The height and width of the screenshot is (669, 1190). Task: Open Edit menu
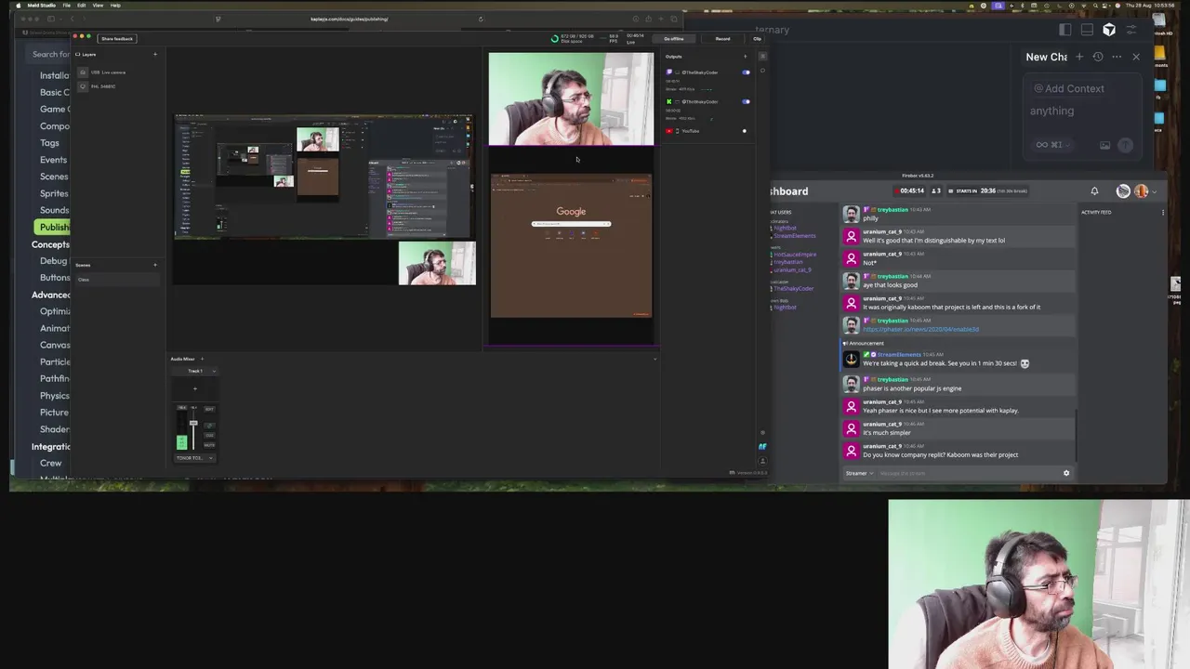coord(81,6)
